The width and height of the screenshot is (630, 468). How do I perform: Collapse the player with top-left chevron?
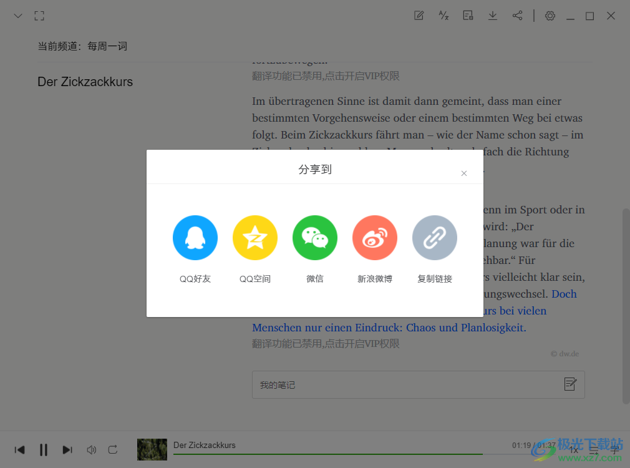pyautogui.click(x=18, y=16)
